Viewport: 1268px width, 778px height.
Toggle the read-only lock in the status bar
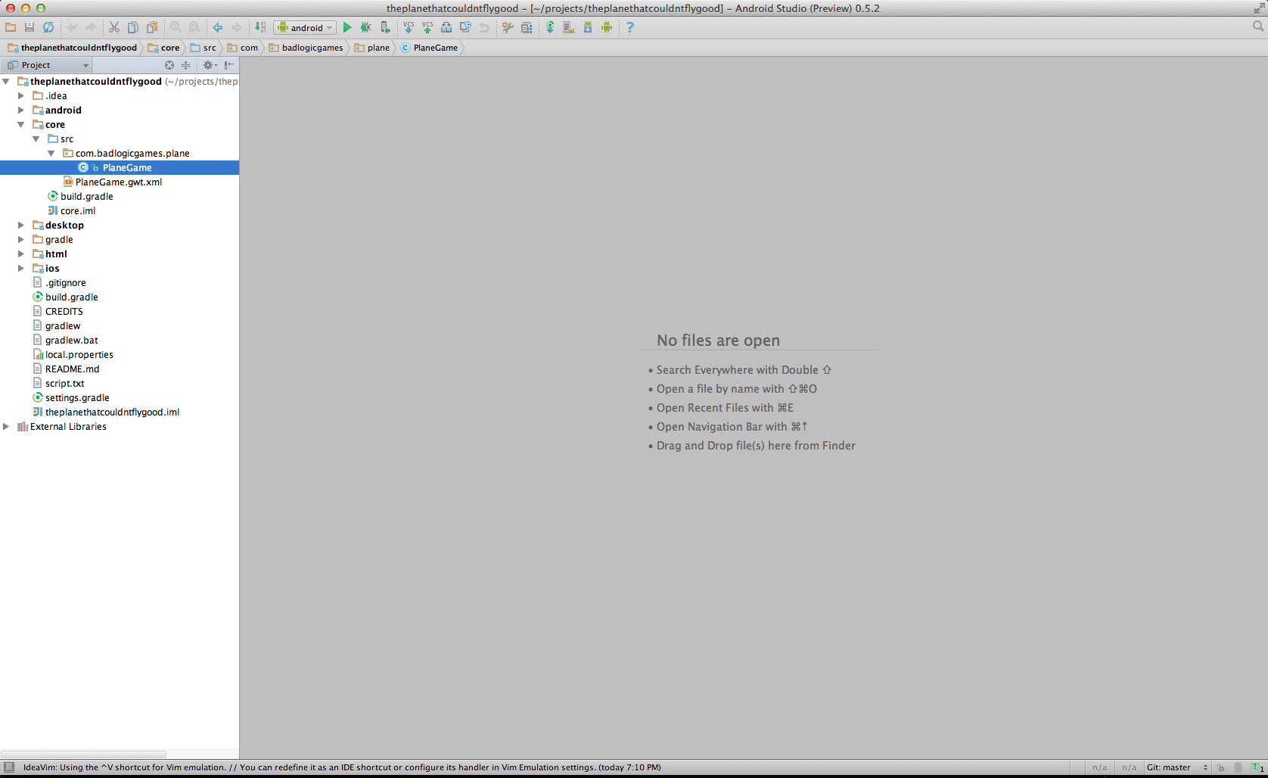1220,767
